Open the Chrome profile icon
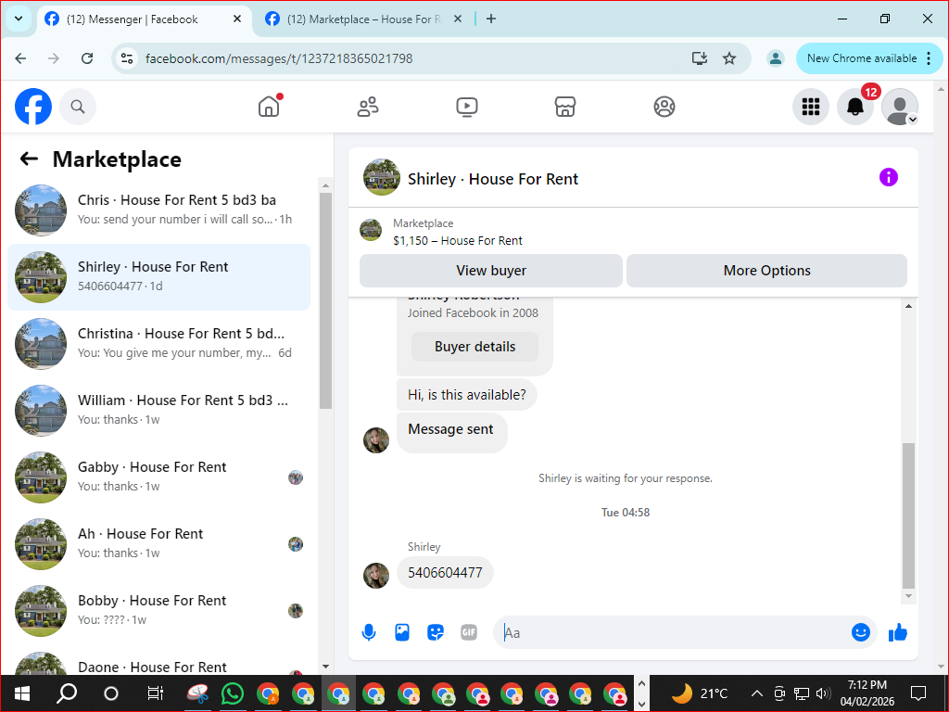Image resolution: width=949 pixels, height=712 pixels. point(776,58)
